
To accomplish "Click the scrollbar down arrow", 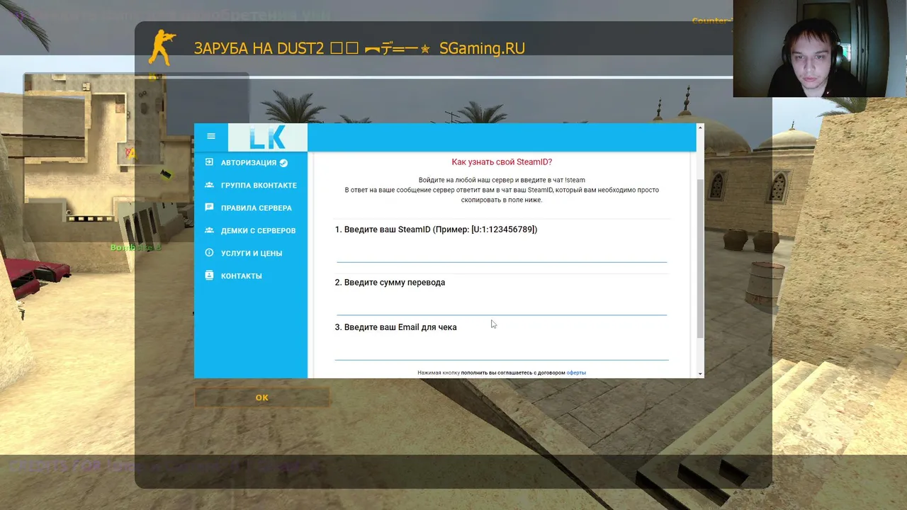I will [701, 373].
